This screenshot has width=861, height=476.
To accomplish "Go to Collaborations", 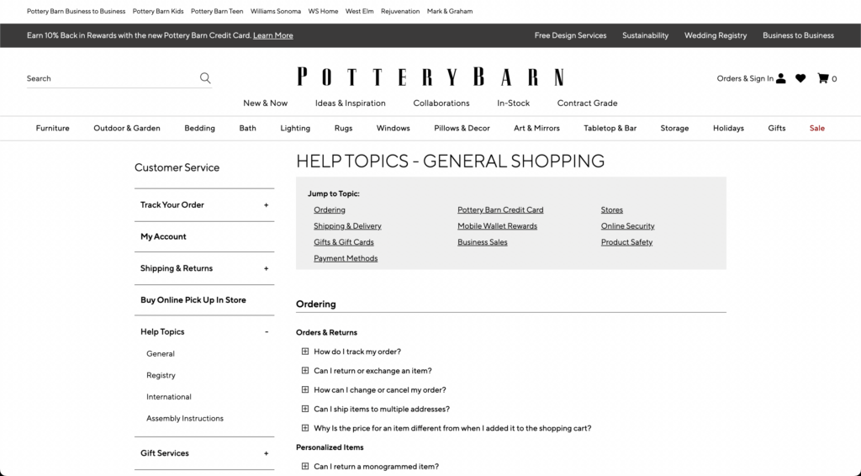I will tap(441, 103).
